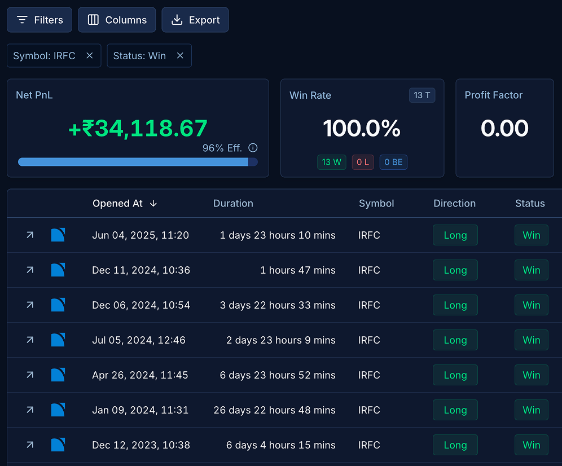Viewport: 562px width, 466px height.
Task: Click Long badge on Jun 04, 2025 trade
Action: 455,235
